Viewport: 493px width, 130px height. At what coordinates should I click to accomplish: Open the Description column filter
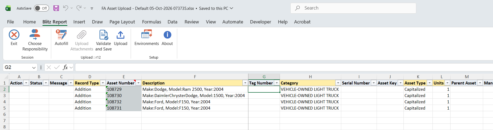click(x=245, y=83)
